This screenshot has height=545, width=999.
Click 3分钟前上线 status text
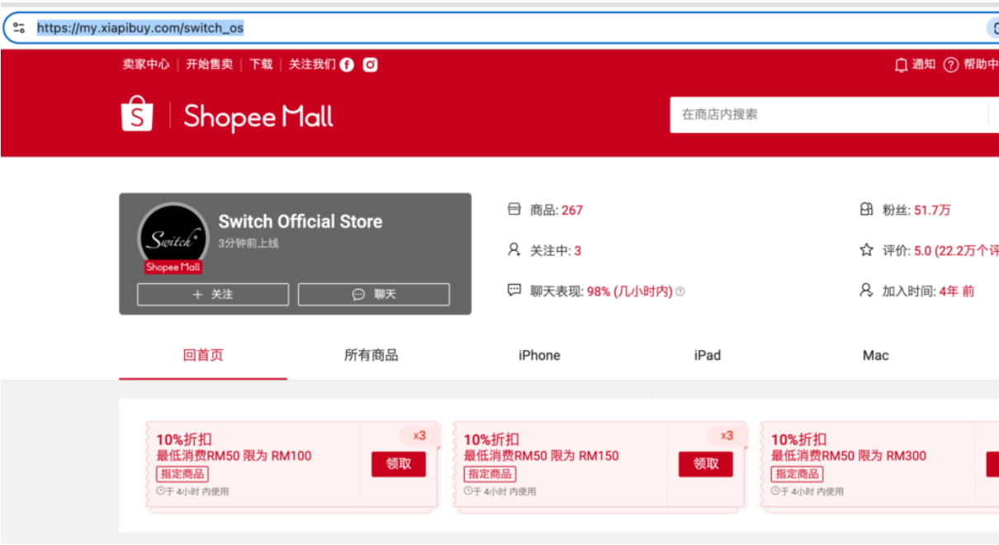249,243
